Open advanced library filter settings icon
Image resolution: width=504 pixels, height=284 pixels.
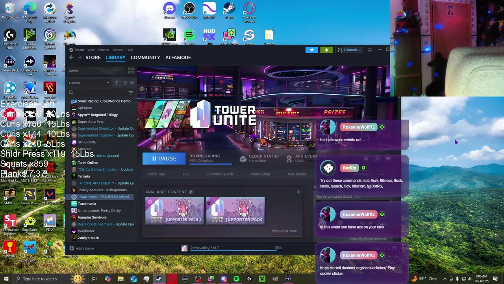coord(131,93)
